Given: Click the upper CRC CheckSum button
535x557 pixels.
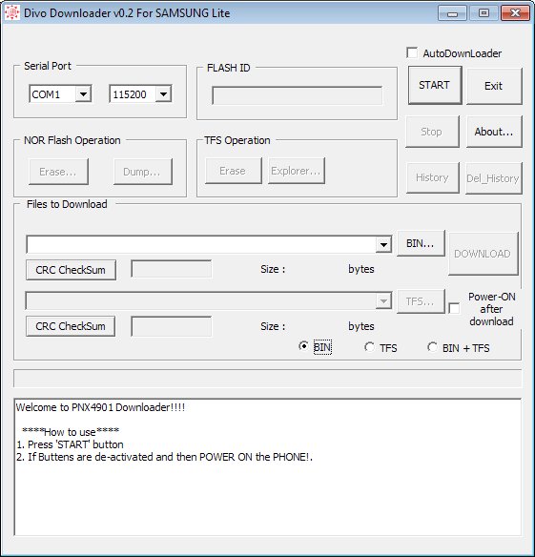Looking at the screenshot, I should click(x=71, y=270).
